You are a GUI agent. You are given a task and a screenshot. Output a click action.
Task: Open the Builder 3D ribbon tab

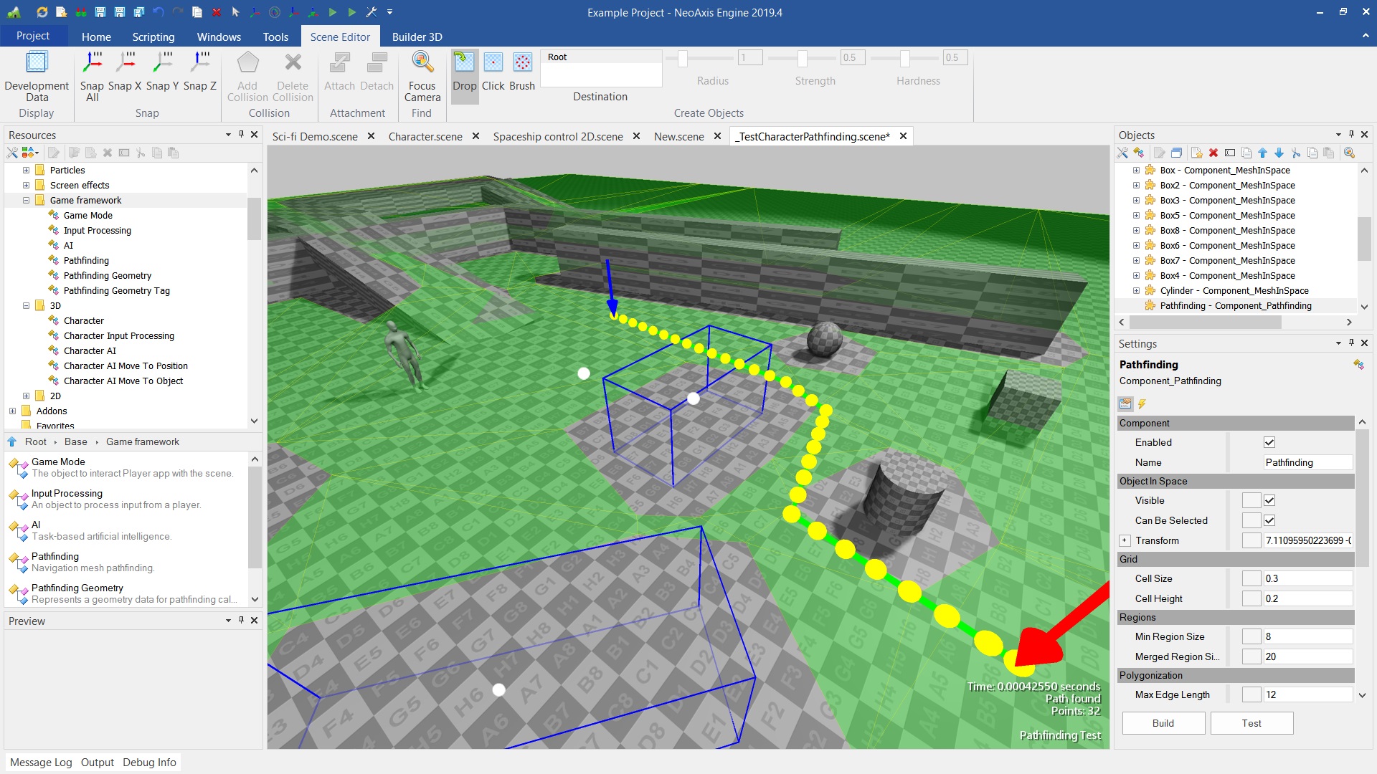point(417,37)
